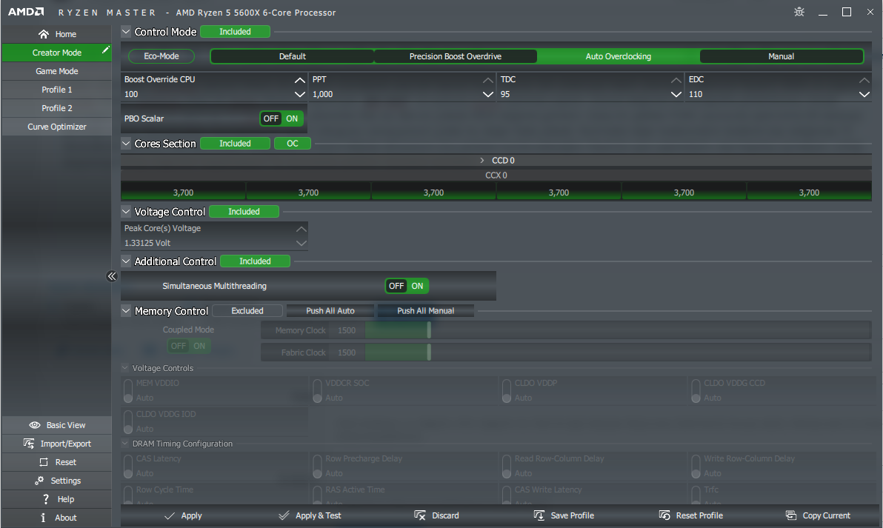Screen dimensions: 883x528
Task: Toggle the VDDCR SOC Auto switch
Action: click(318, 391)
